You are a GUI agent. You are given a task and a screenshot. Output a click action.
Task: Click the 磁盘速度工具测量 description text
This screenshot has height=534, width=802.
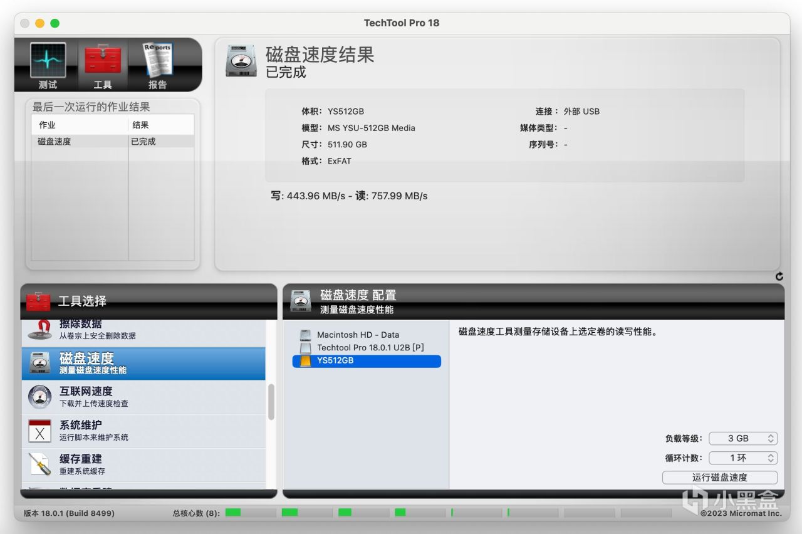[x=558, y=332]
